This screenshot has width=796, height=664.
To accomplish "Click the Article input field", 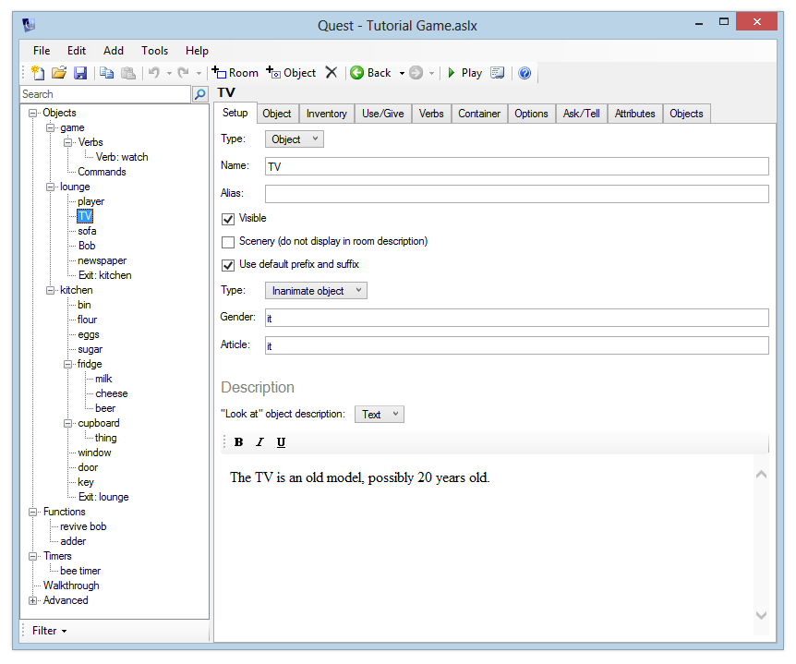I will coord(517,345).
